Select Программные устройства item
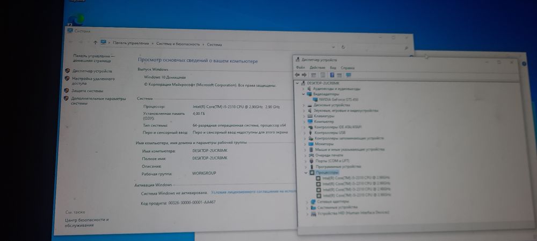This screenshot has height=241, width=537. click(x=338, y=167)
